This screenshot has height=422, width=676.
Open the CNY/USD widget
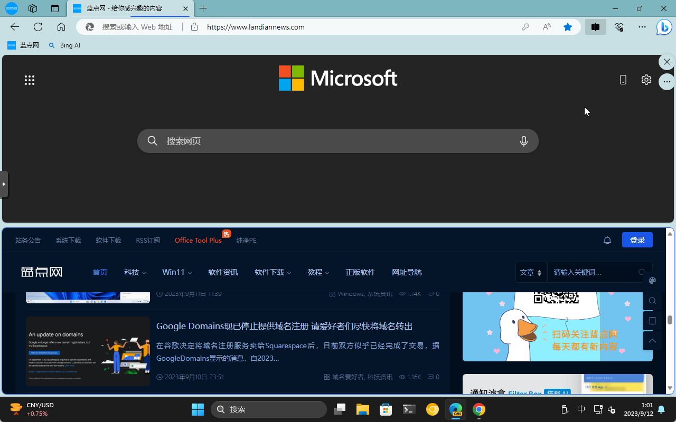click(33, 409)
